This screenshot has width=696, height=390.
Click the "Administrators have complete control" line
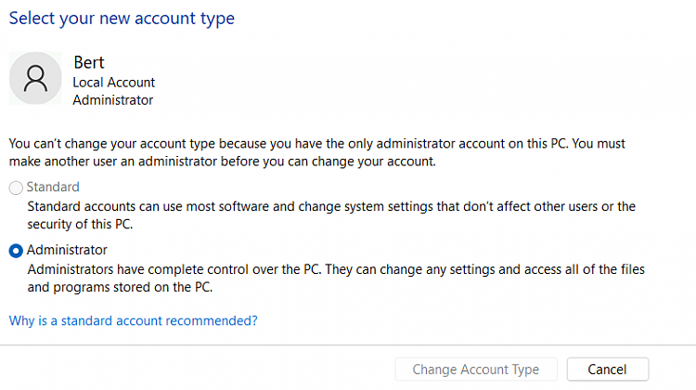pos(336,269)
